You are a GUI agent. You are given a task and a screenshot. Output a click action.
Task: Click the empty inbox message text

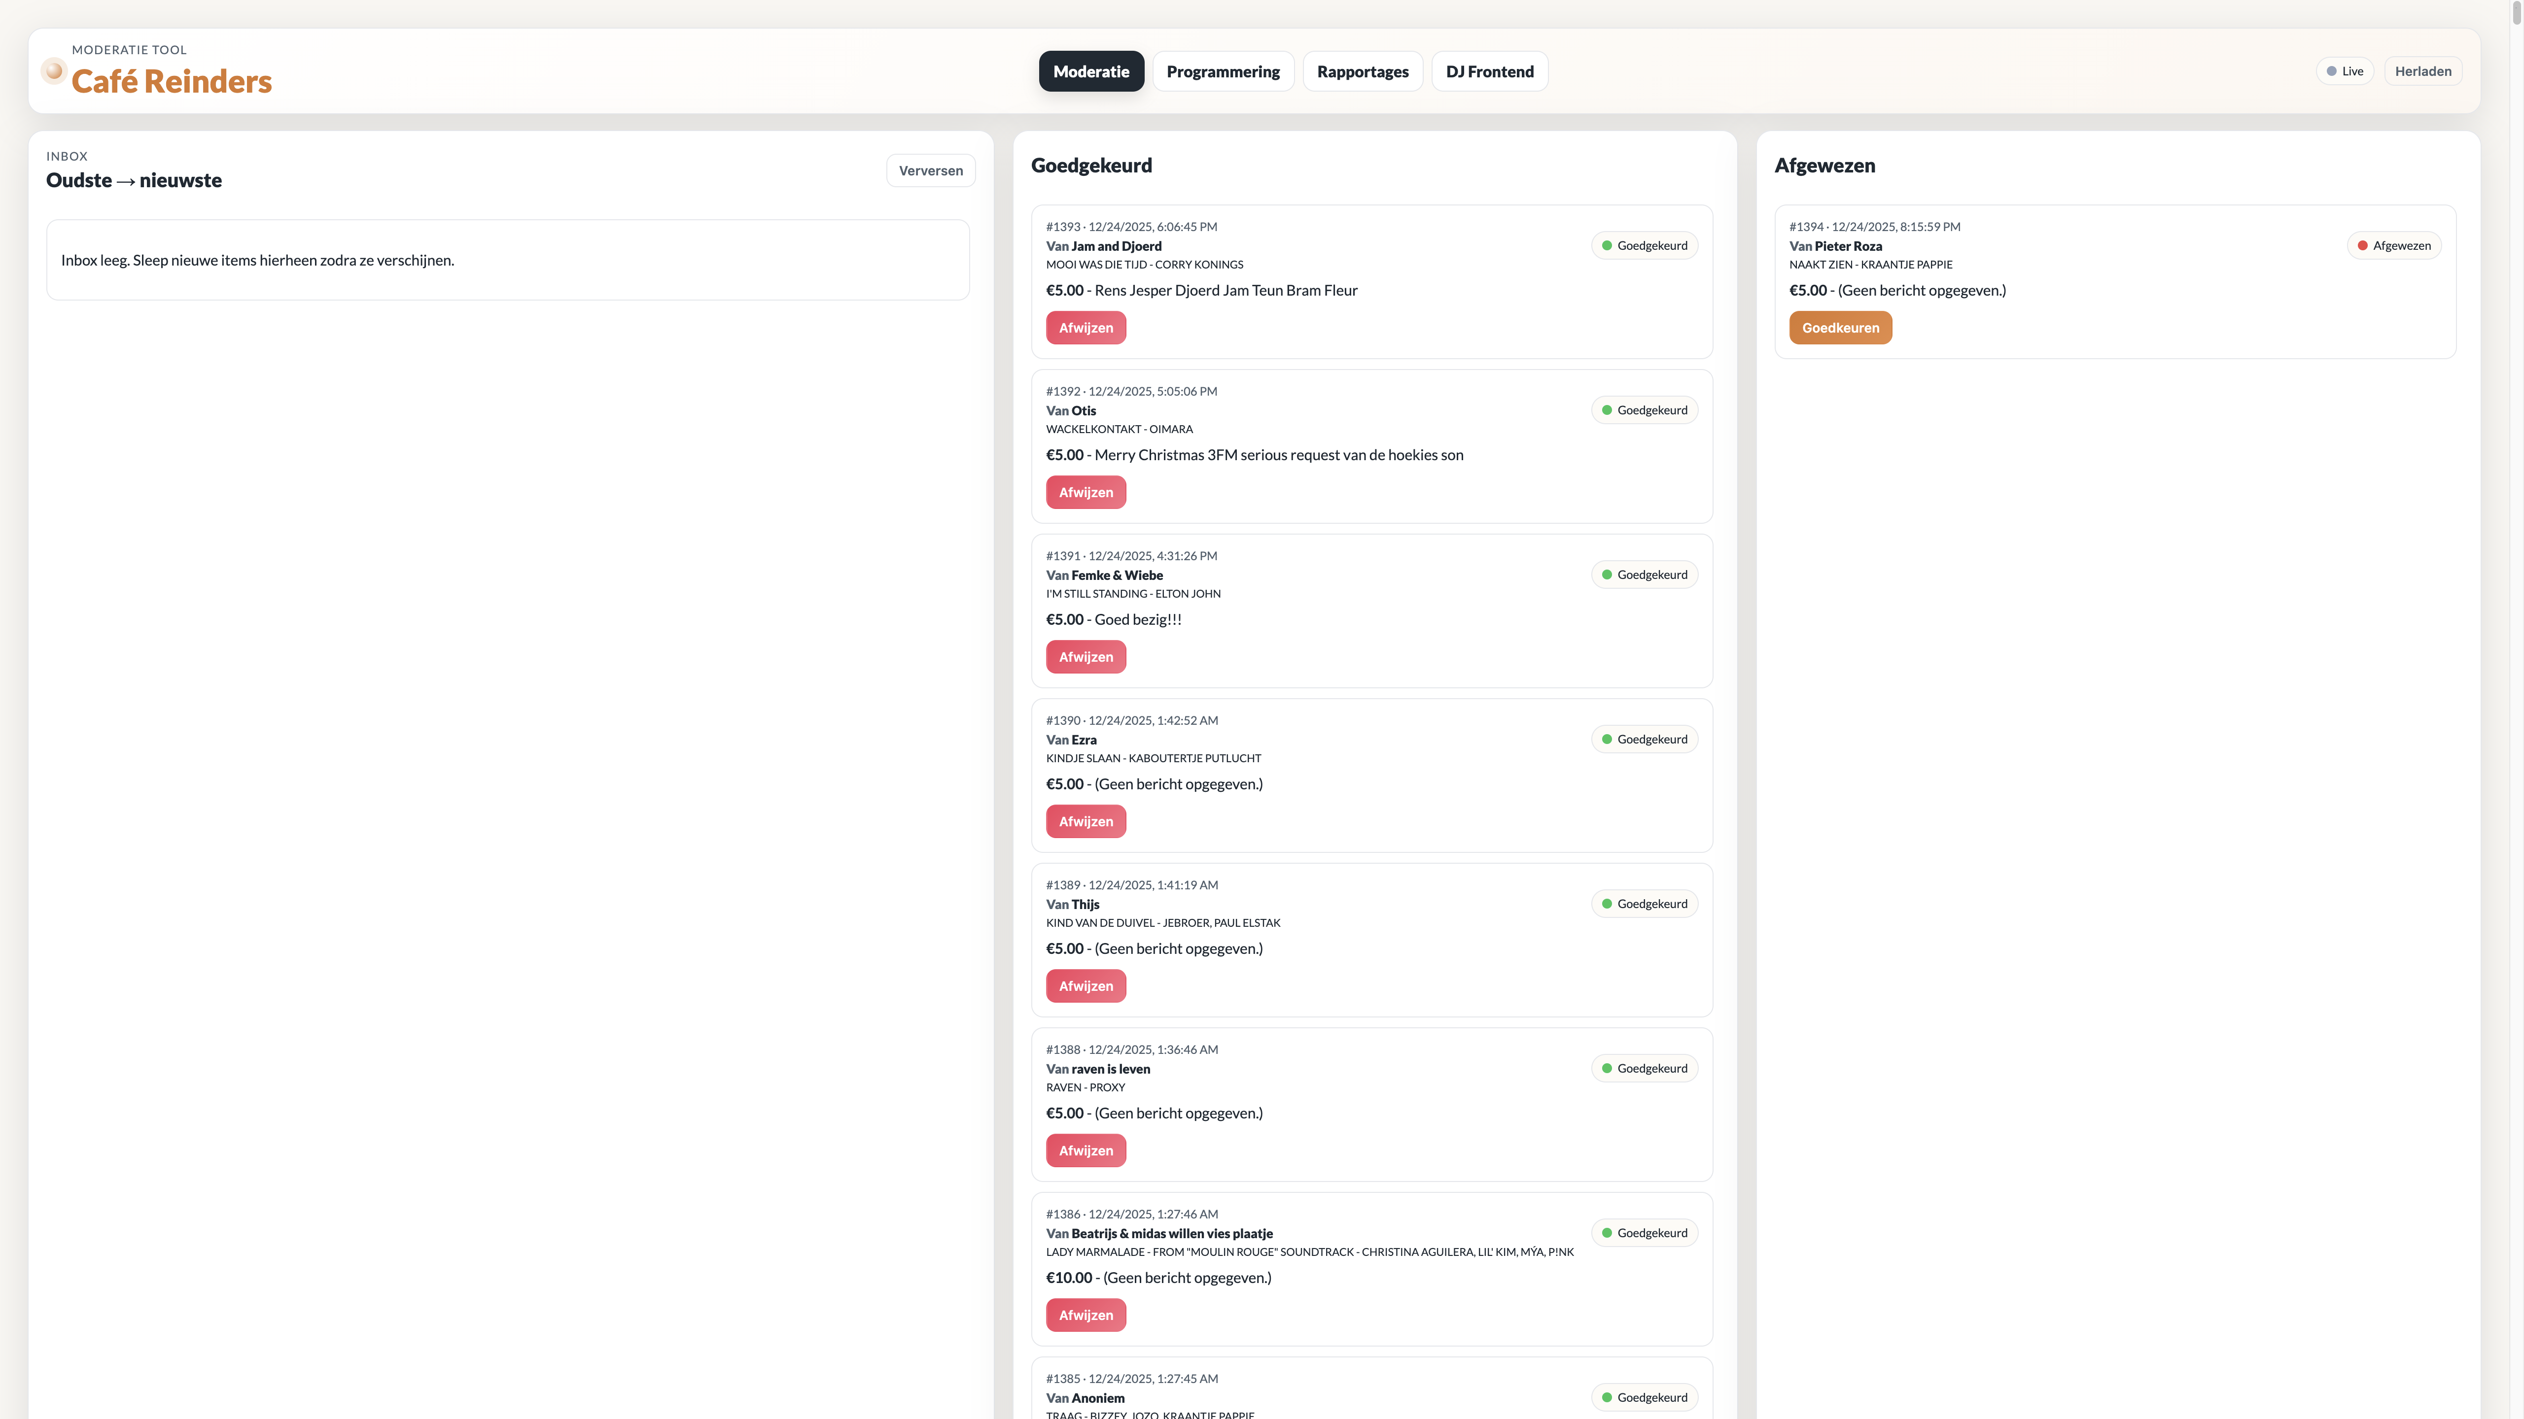click(x=258, y=261)
